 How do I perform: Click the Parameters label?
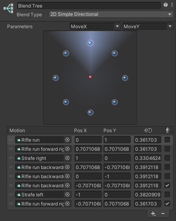(20, 27)
